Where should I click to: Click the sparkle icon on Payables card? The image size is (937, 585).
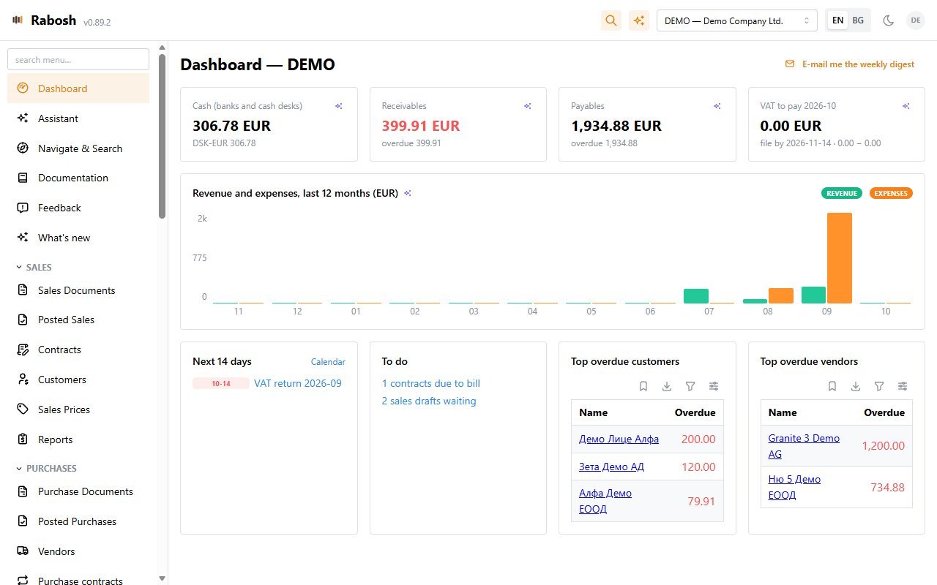(x=717, y=106)
